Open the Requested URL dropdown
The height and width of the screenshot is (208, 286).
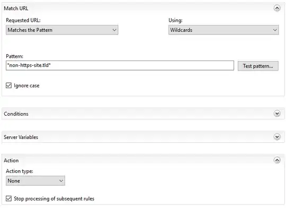62,30
